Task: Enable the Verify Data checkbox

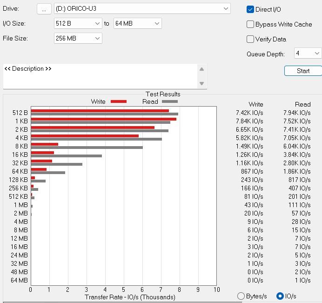Action: tap(250, 39)
